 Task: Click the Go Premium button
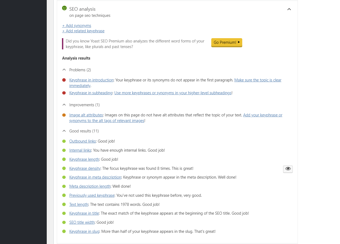click(x=226, y=42)
